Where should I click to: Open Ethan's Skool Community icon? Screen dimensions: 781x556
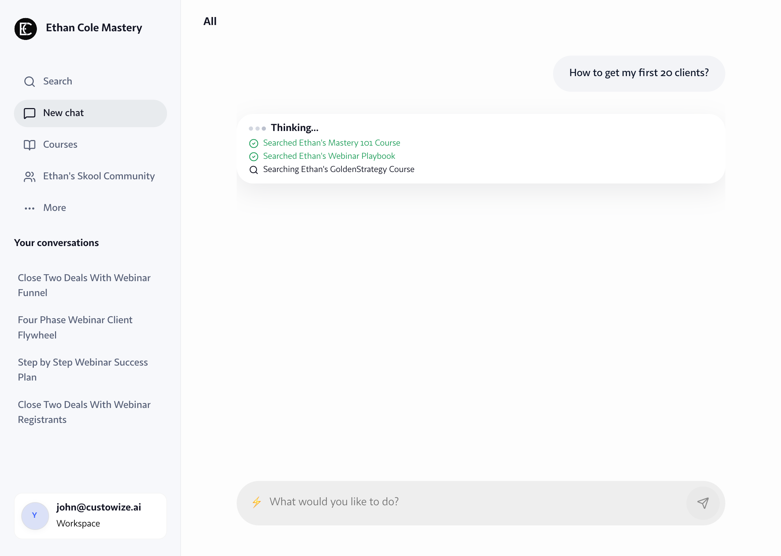(x=30, y=177)
